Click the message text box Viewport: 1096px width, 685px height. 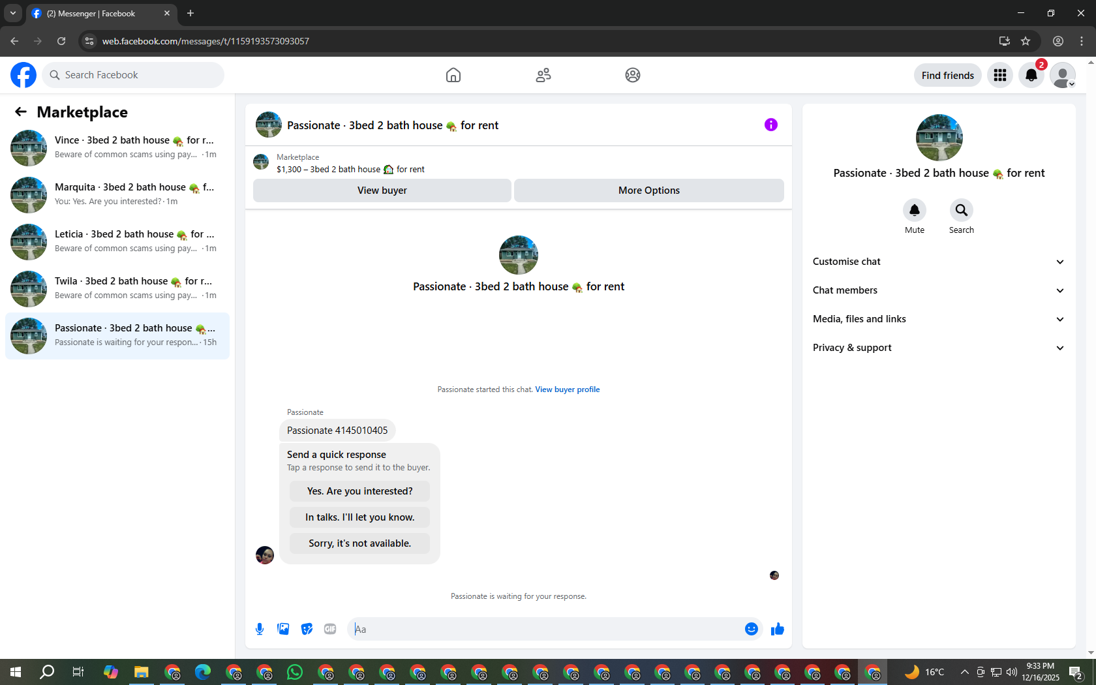pyautogui.click(x=545, y=629)
